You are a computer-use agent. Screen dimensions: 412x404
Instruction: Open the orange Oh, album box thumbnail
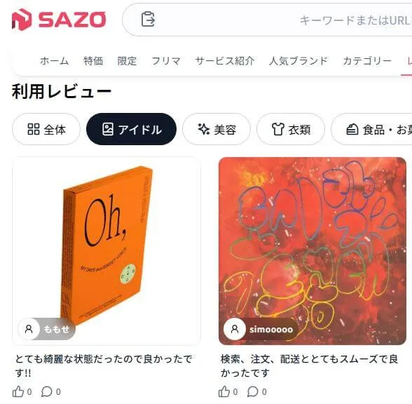(107, 251)
